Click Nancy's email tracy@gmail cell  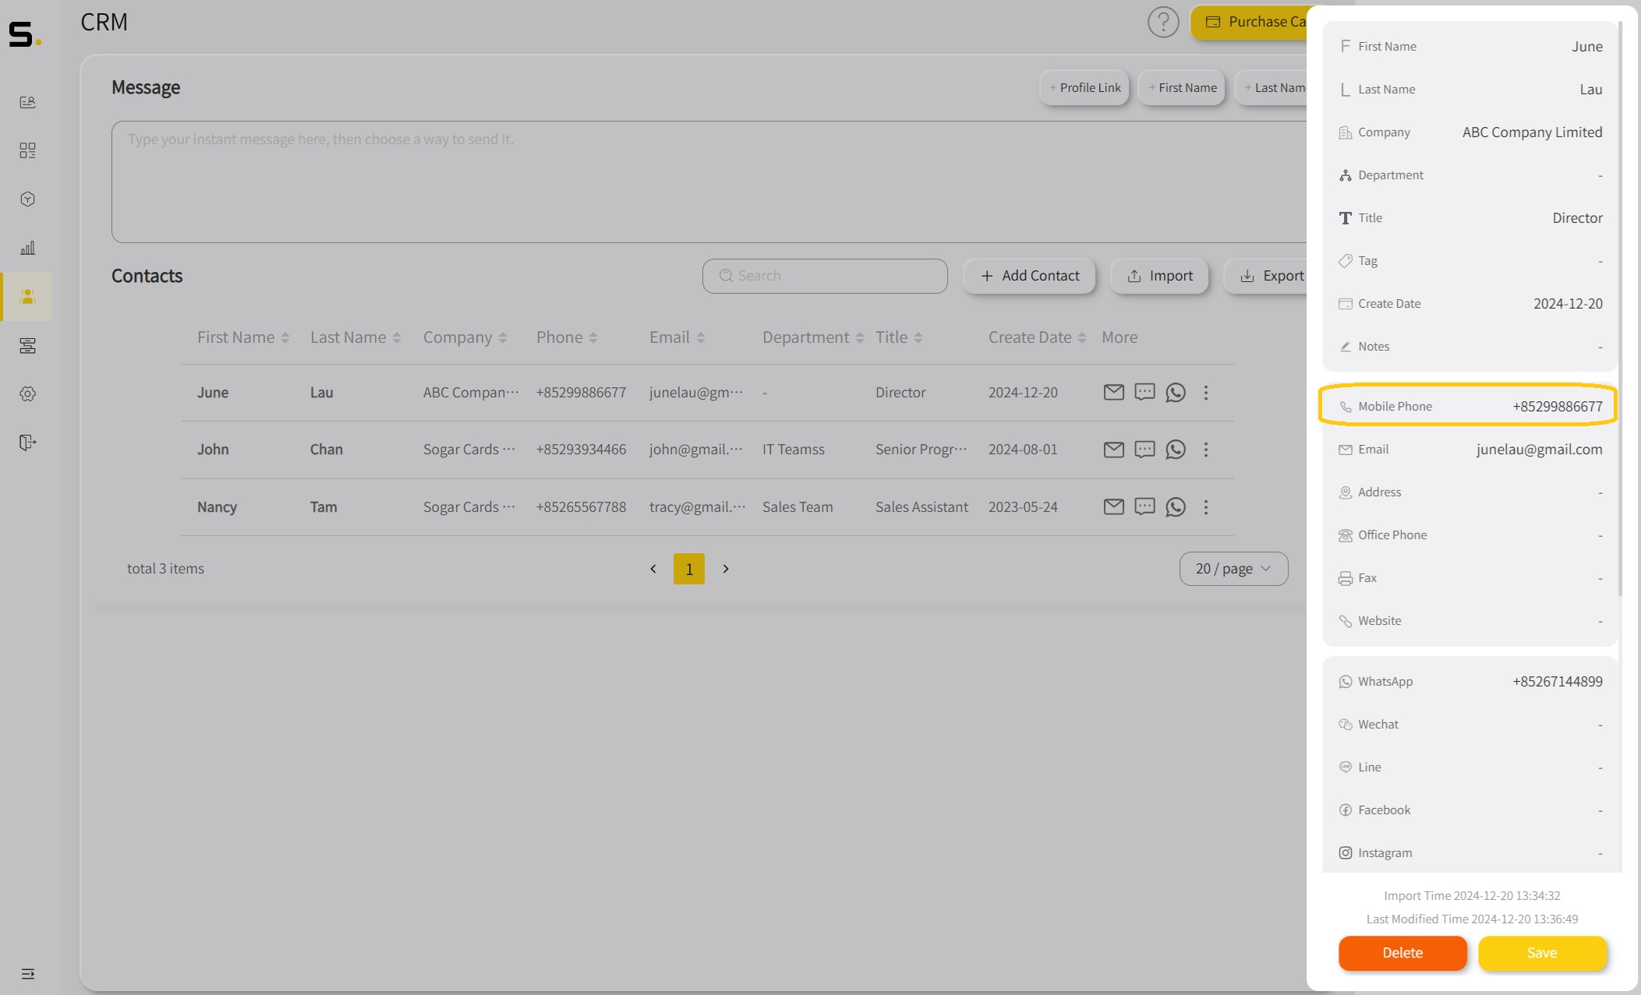(x=698, y=507)
